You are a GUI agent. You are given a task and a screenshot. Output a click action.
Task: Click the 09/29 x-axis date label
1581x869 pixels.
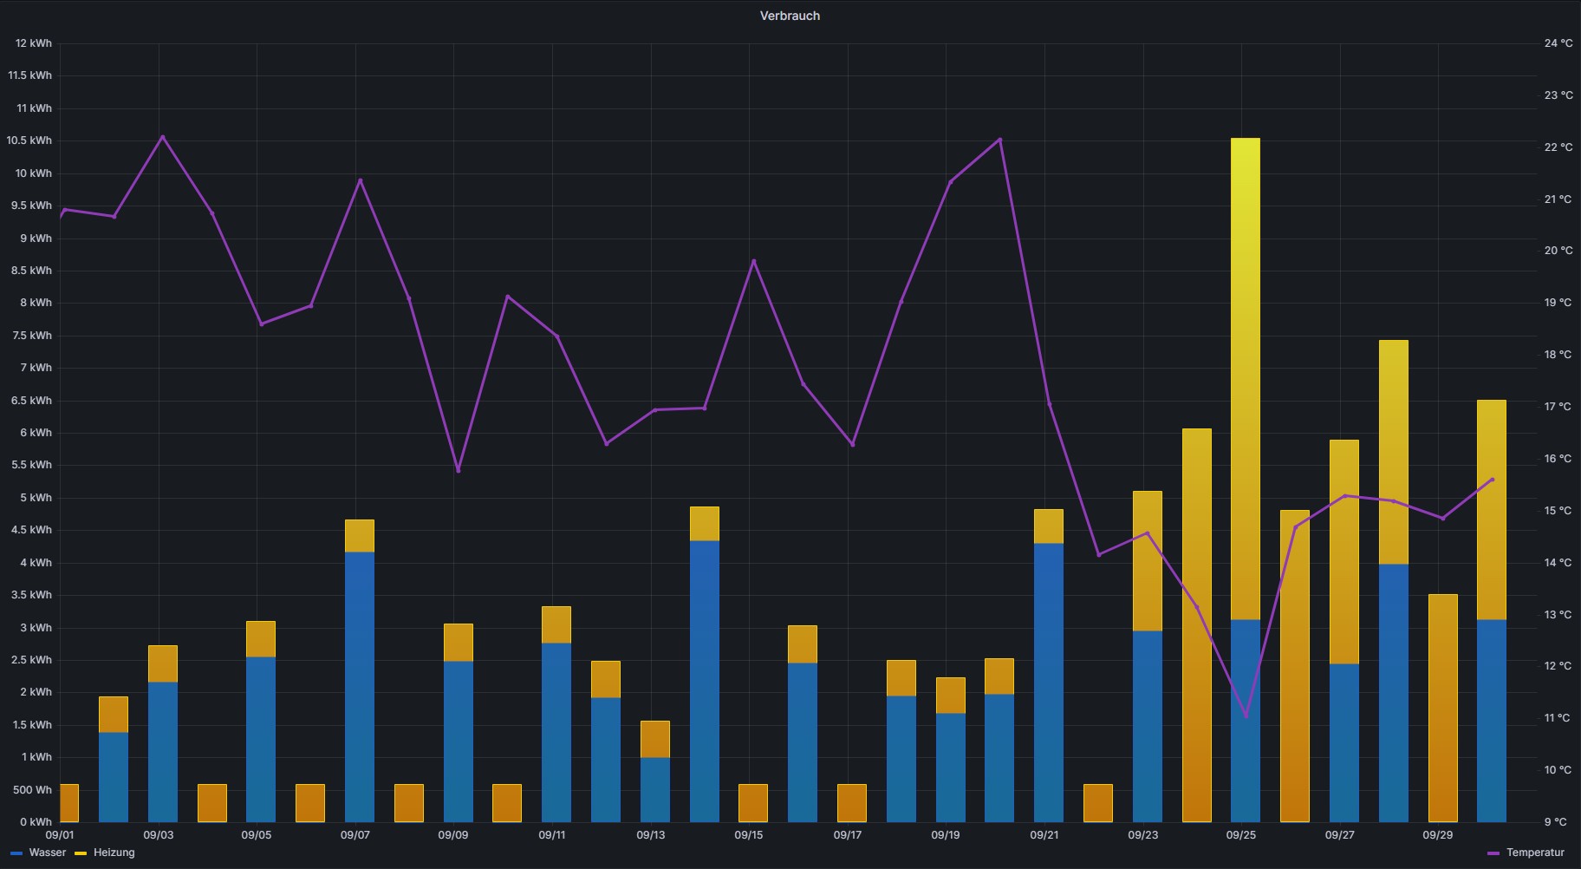pyautogui.click(x=1438, y=835)
